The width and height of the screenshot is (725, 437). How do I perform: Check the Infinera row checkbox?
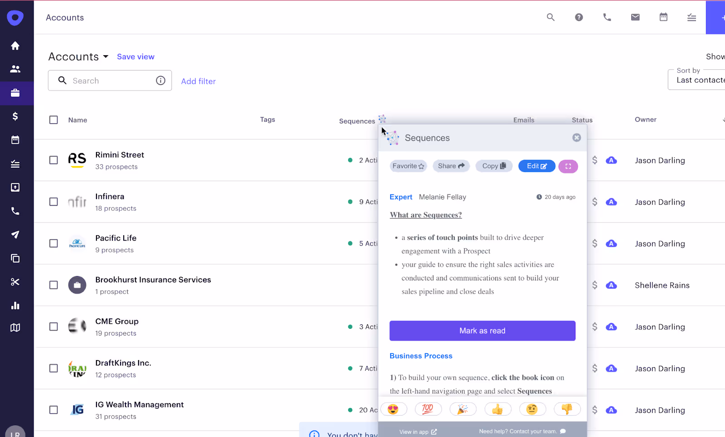coord(53,202)
